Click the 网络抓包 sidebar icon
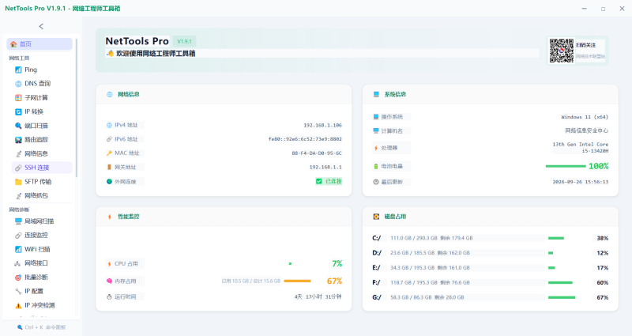Image resolution: width=632 pixels, height=336 pixels. click(18, 195)
